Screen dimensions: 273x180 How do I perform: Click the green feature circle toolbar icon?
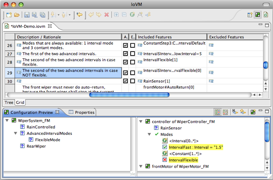(x=132, y=15)
